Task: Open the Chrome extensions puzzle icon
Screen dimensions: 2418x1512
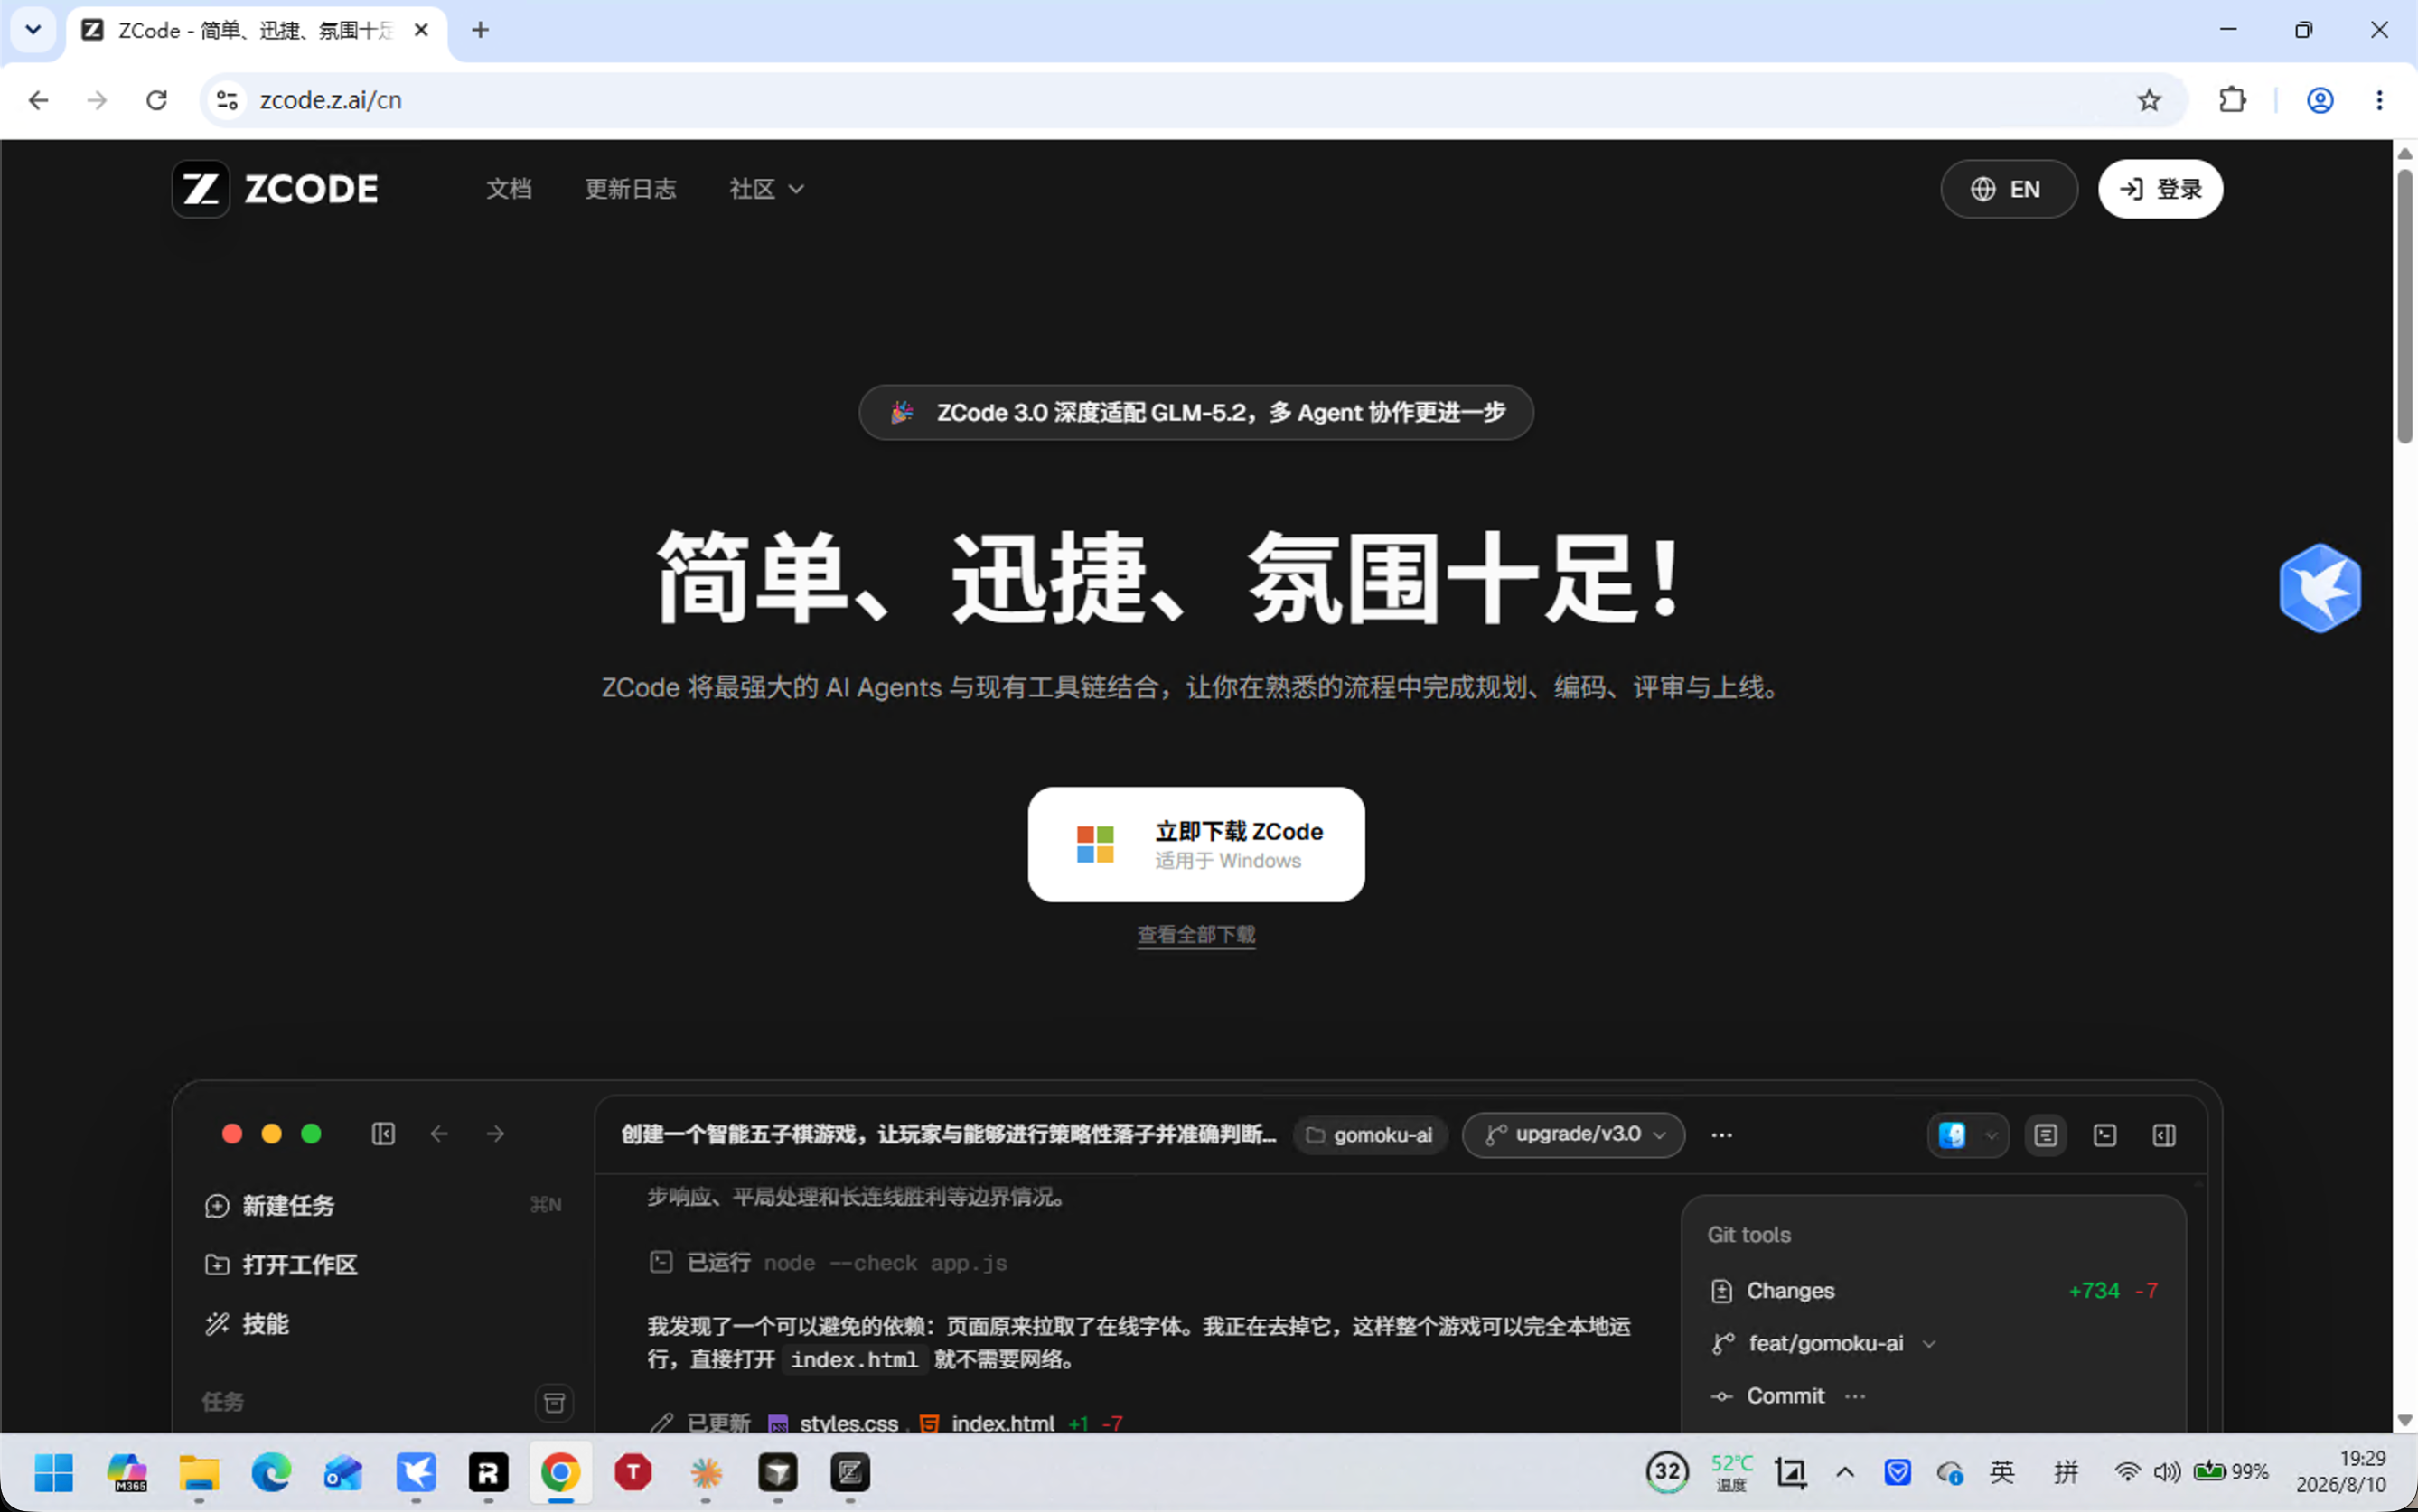Action: pos(2233,100)
